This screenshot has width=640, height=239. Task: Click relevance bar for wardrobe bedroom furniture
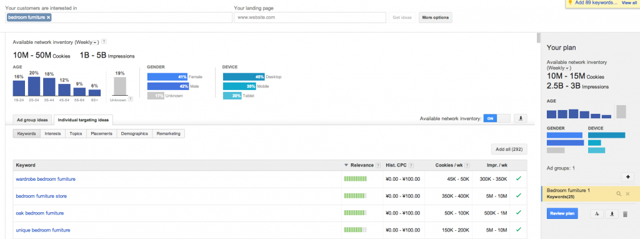click(x=356, y=178)
